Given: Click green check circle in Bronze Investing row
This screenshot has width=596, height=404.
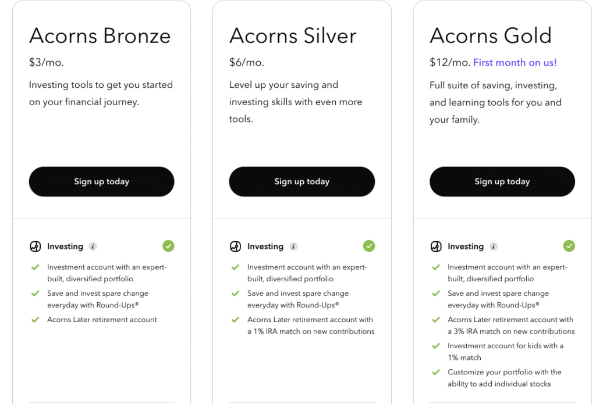Looking at the screenshot, I should [x=168, y=246].
